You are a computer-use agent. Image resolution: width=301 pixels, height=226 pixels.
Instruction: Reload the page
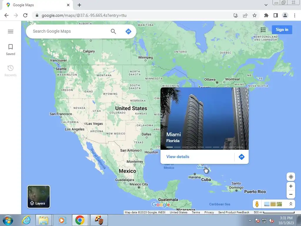point(25,15)
